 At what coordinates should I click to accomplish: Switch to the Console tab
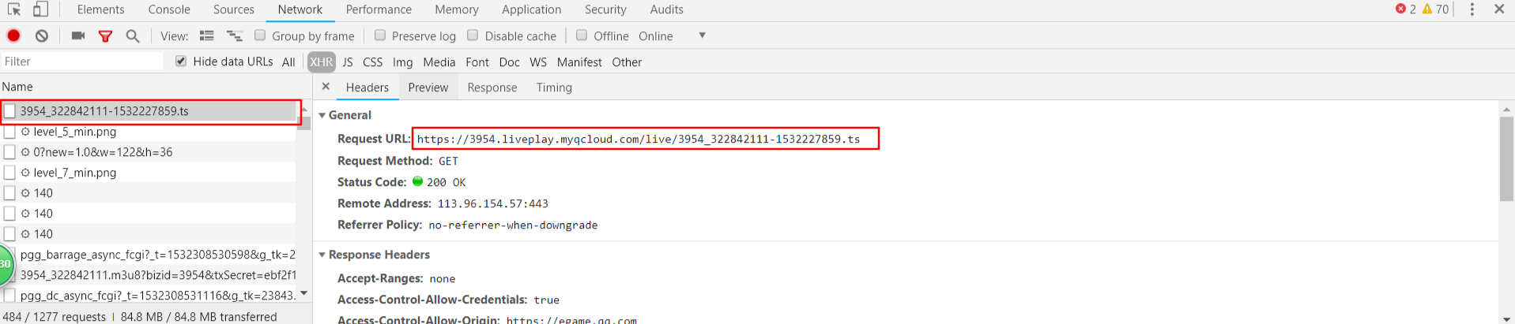[169, 9]
